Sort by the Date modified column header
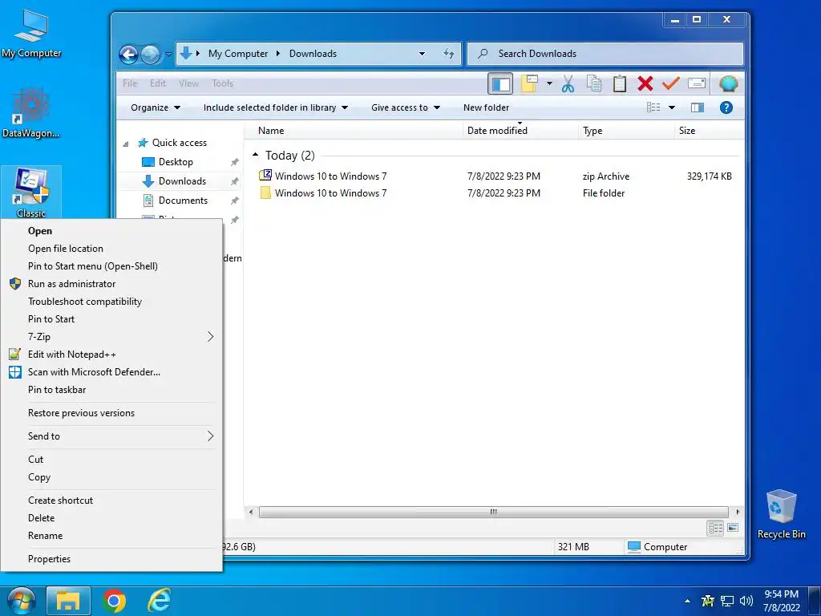This screenshot has height=616, width=821. 497,131
